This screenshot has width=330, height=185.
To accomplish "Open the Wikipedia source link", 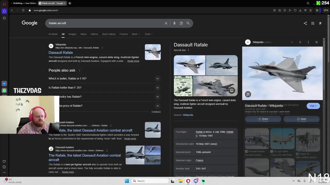I will click(x=188, y=115).
